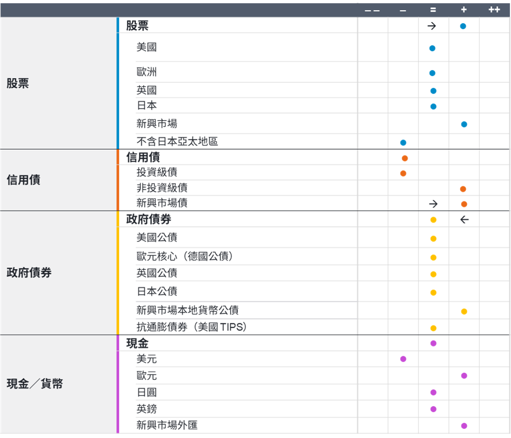Click the "++" column header
This screenshot has width=511, height=438.
click(x=494, y=10)
